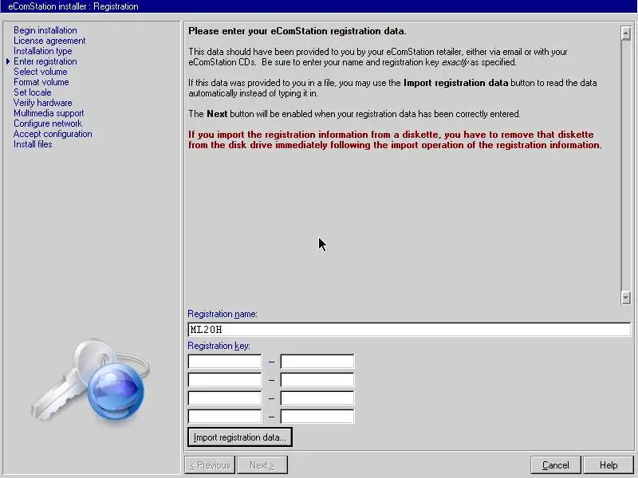Viewport: 638px width, 478px height.
Task: Select the Select volume step
Action: 41,72
